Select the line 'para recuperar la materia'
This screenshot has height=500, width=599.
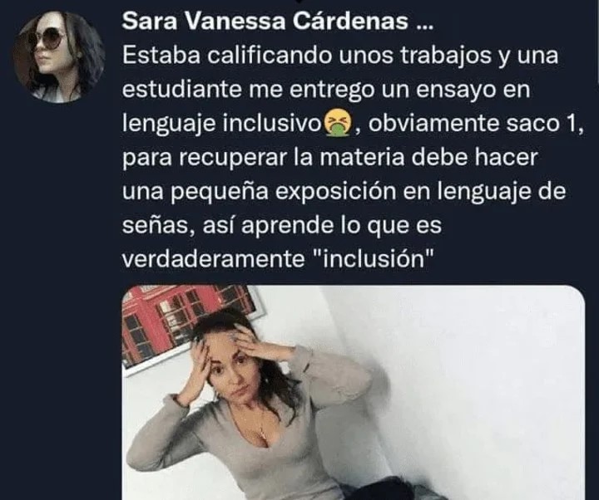click(330, 158)
